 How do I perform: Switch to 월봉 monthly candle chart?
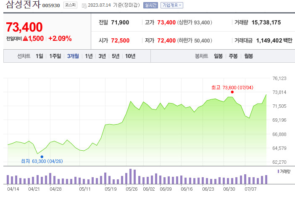[x=248, y=56]
